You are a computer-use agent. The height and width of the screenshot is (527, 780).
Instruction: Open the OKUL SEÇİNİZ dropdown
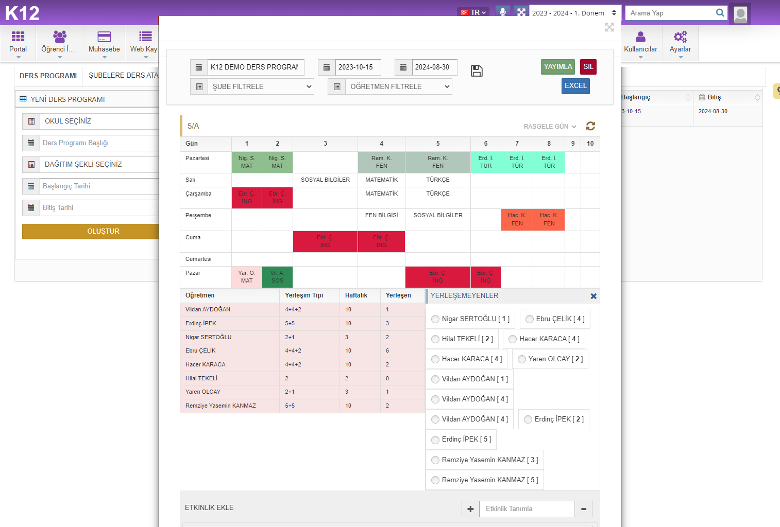click(99, 121)
